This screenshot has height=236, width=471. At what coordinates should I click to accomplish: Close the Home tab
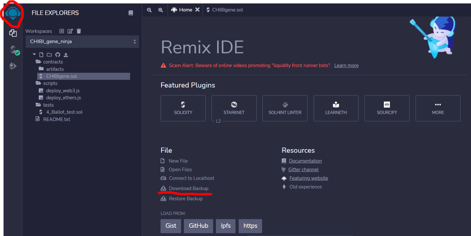click(x=197, y=10)
